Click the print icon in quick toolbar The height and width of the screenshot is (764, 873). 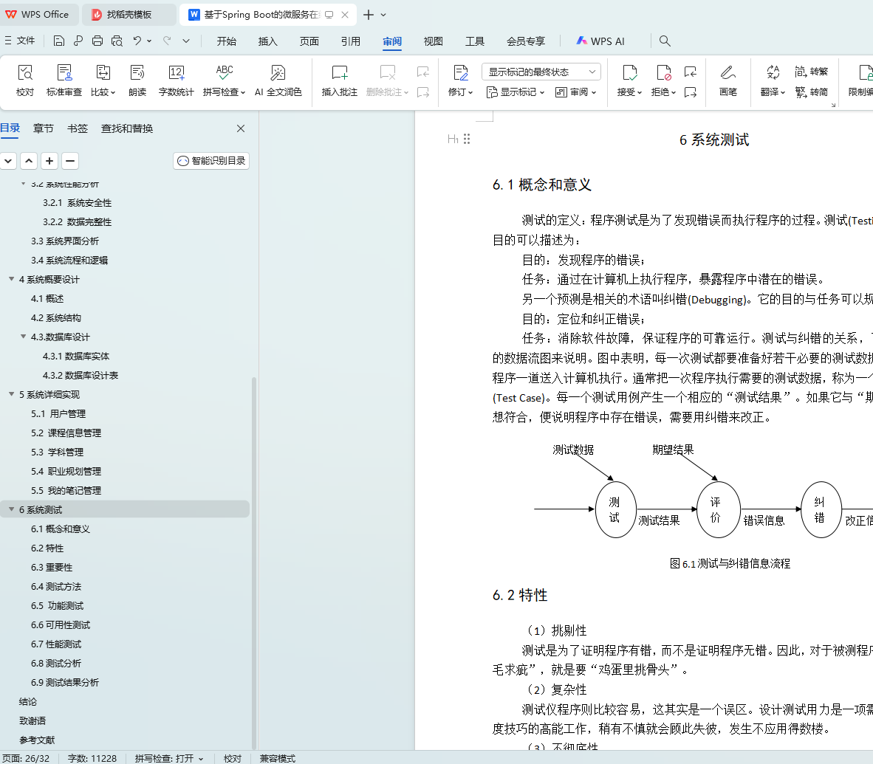pyautogui.click(x=97, y=41)
